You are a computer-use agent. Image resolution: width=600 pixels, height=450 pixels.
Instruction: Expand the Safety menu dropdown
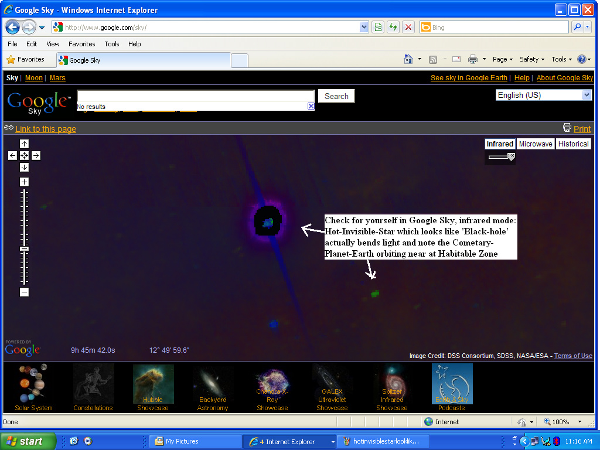coord(531,59)
